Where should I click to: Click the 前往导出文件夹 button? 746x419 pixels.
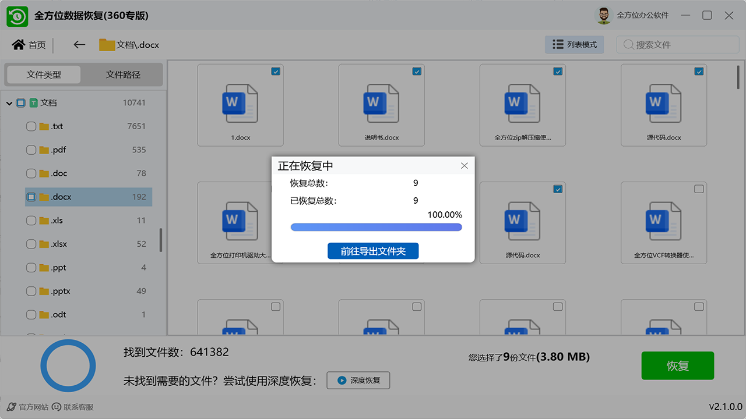pyautogui.click(x=373, y=251)
